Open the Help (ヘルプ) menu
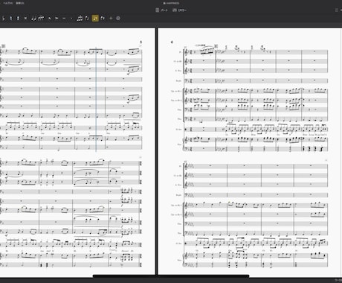 click(8, 3)
